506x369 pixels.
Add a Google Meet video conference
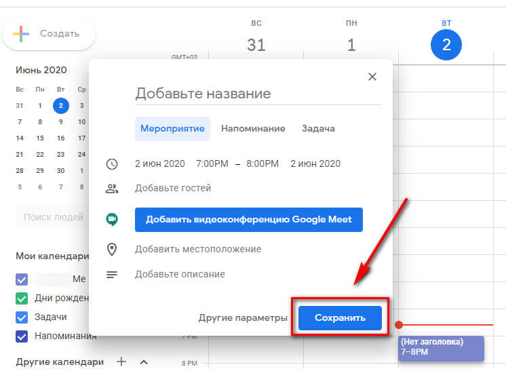click(x=249, y=220)
